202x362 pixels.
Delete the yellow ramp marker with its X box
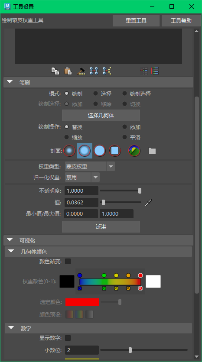[116, 288]
